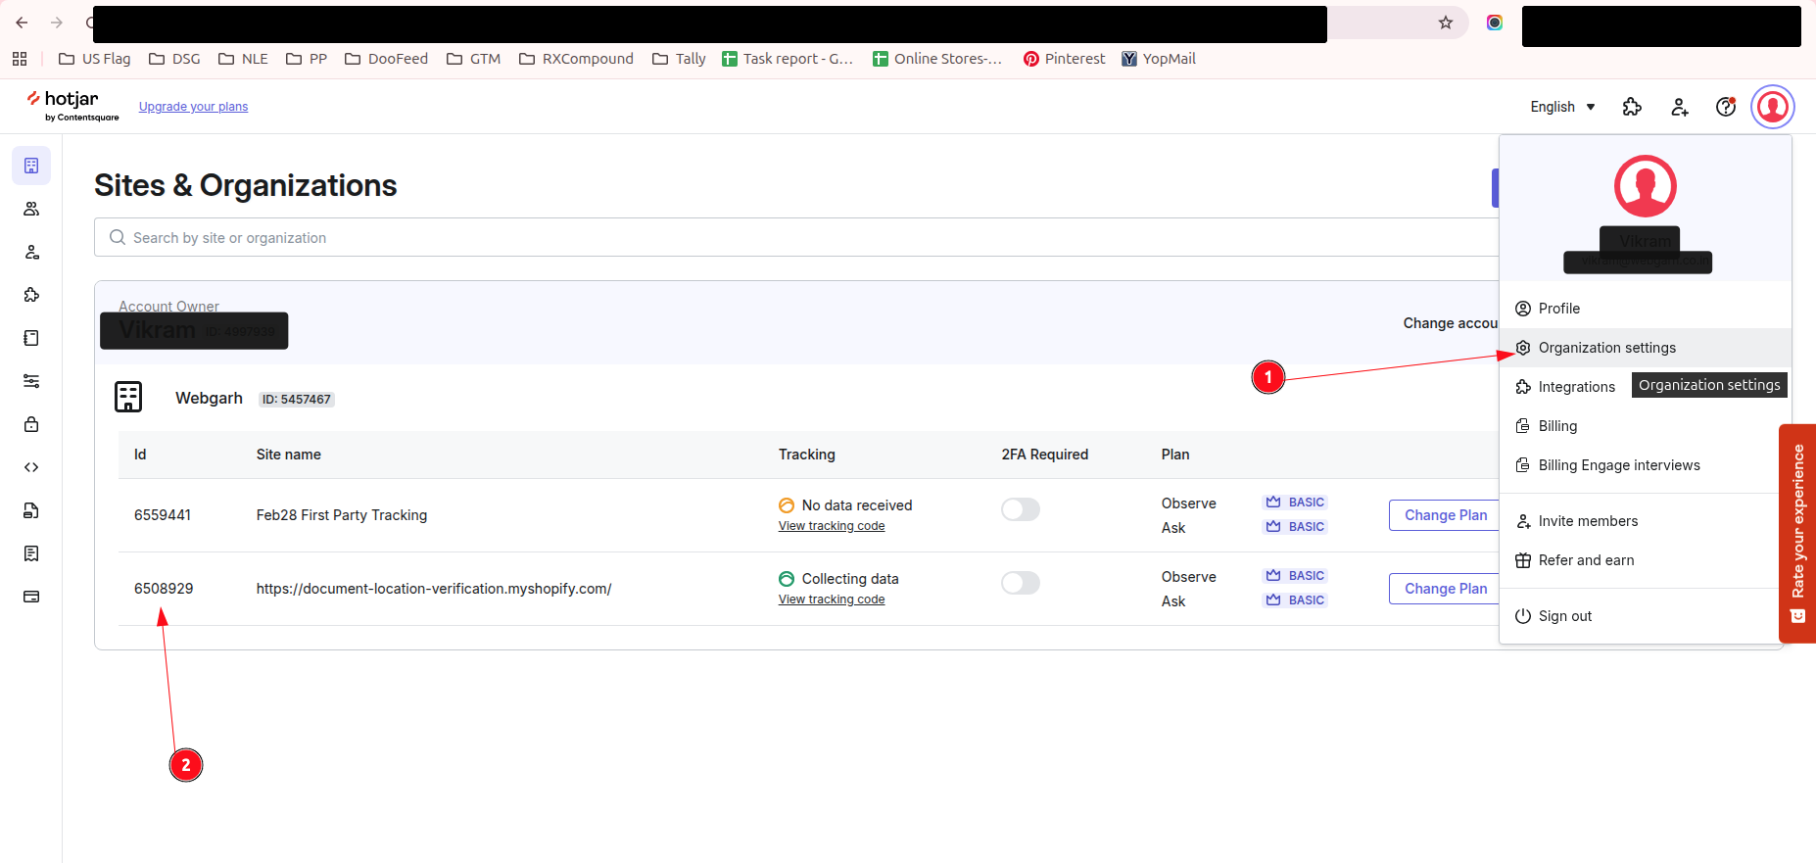Open Task report bookmark
The image size is (1816, 863).
[x=788, y=59]
